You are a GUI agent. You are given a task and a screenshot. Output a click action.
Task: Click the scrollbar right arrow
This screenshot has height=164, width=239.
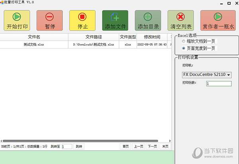point(170,141)
